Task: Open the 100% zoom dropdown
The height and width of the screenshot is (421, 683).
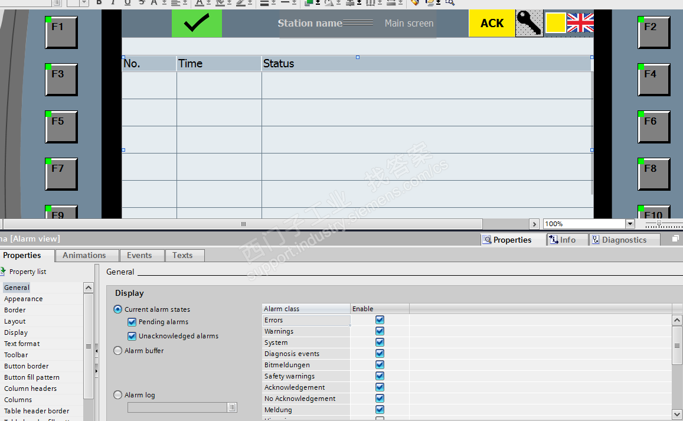Action: (630, 224)
